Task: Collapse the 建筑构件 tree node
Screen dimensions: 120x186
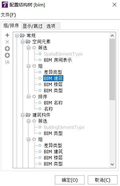Action: [x=23, y=115]
